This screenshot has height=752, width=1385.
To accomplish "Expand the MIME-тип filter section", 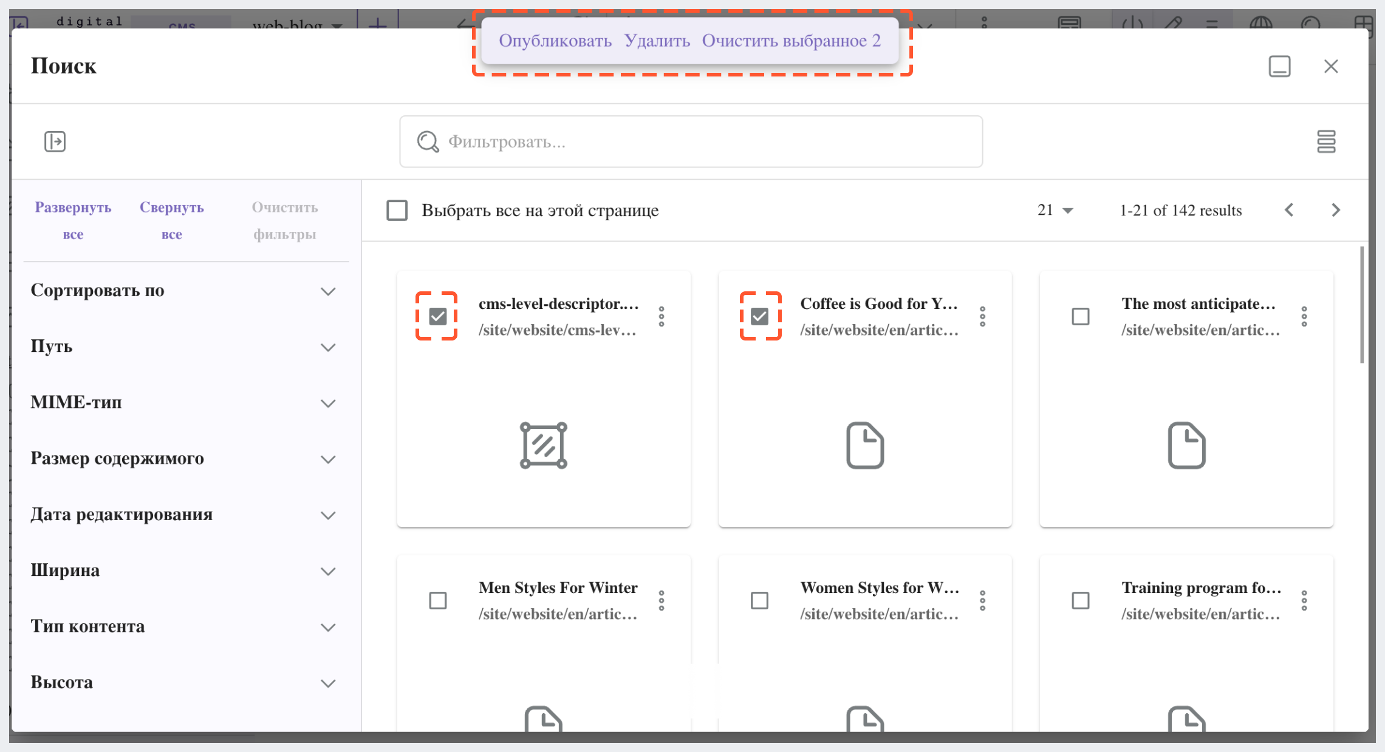I will (183, 402).
